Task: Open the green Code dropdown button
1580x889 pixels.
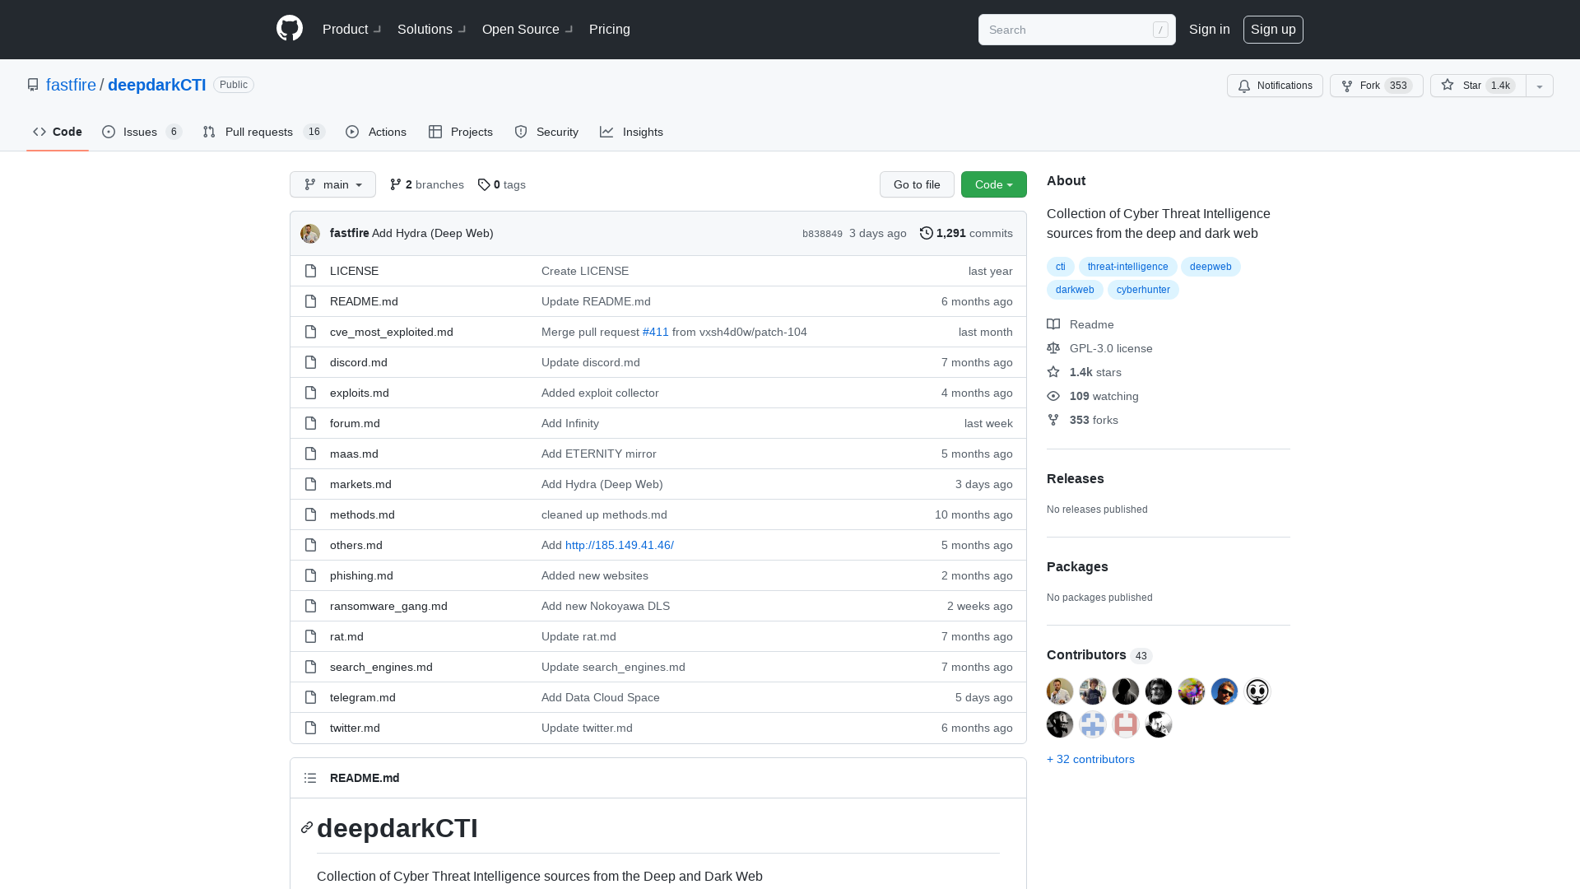Action: tap(994, 184)
